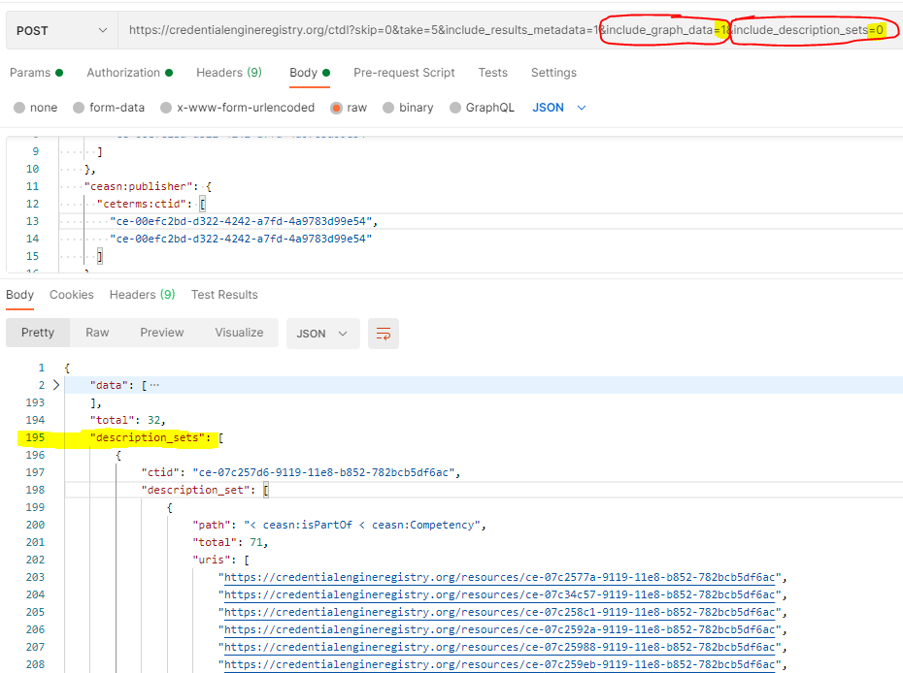The image size is (903, 673).
Task: Open the request body JSON language dropdown
Action: coord(553,107)
